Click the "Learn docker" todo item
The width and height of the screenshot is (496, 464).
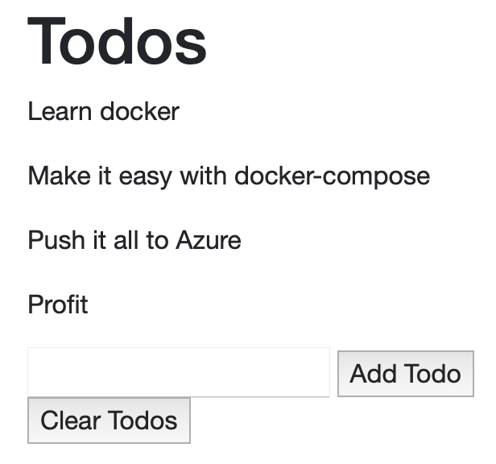coord(103,111)
